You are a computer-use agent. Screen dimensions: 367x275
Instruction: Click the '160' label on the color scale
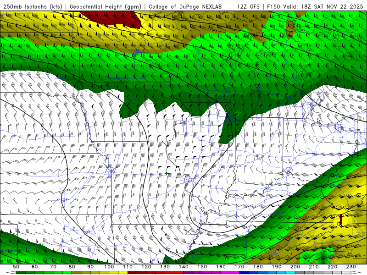221,267
